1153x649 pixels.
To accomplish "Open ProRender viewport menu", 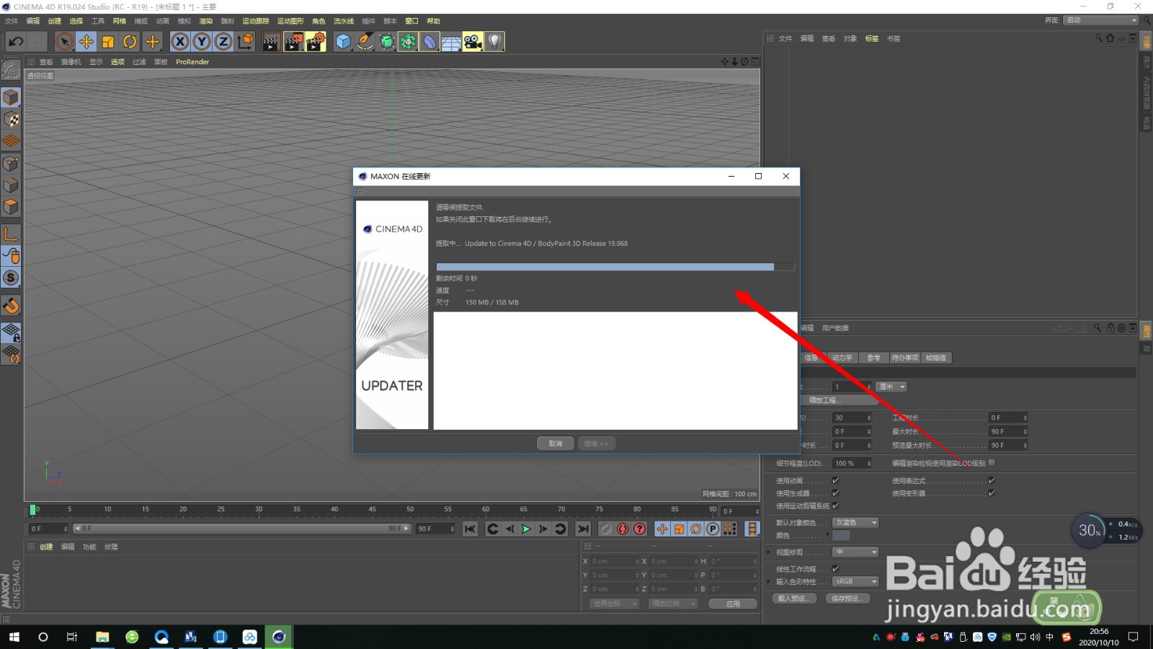I will pos(192,62).
